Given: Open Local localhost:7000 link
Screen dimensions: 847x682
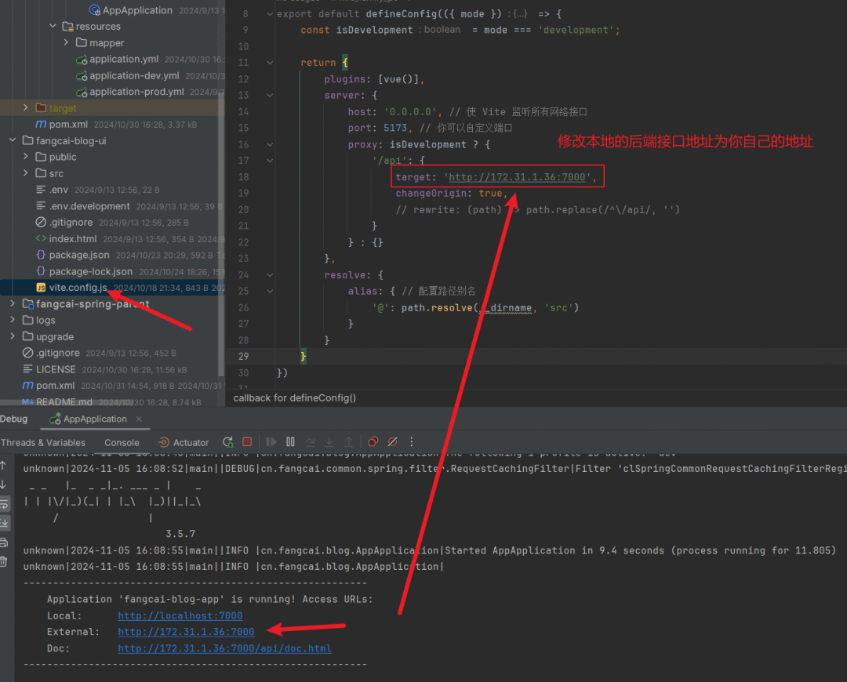Looking at the screenshot, I should (180, 615).
